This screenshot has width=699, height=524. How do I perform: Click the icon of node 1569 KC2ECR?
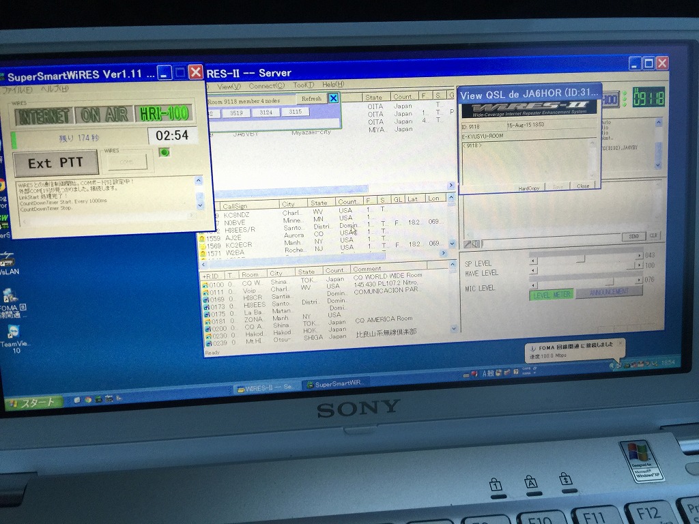point(202,246)
